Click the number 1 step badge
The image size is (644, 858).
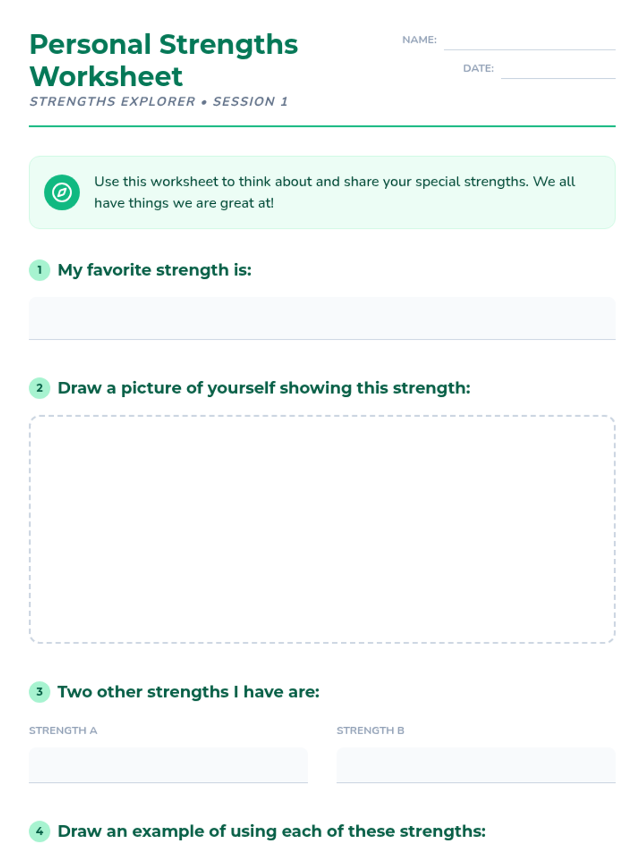39,270
